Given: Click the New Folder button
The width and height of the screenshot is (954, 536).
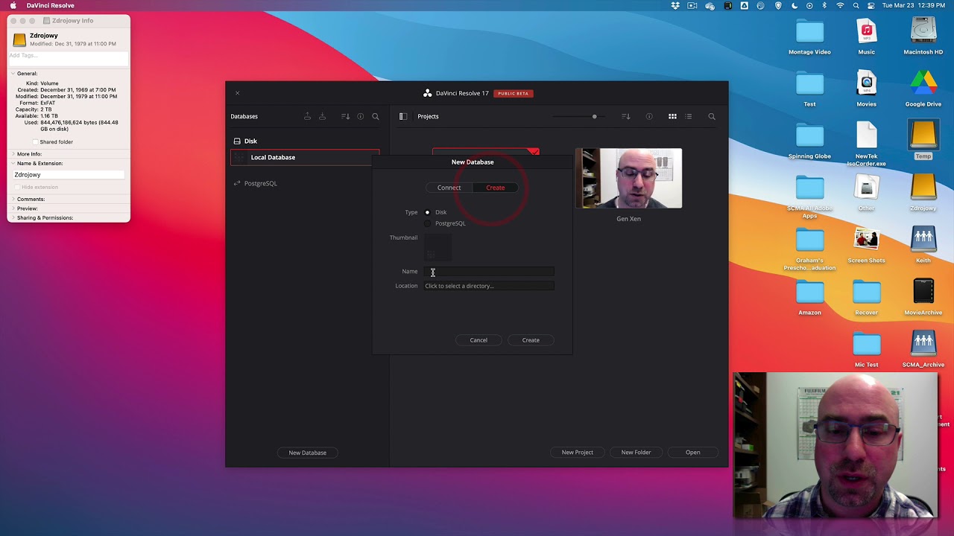Looking at the screenshot, I should pos(636,453).
